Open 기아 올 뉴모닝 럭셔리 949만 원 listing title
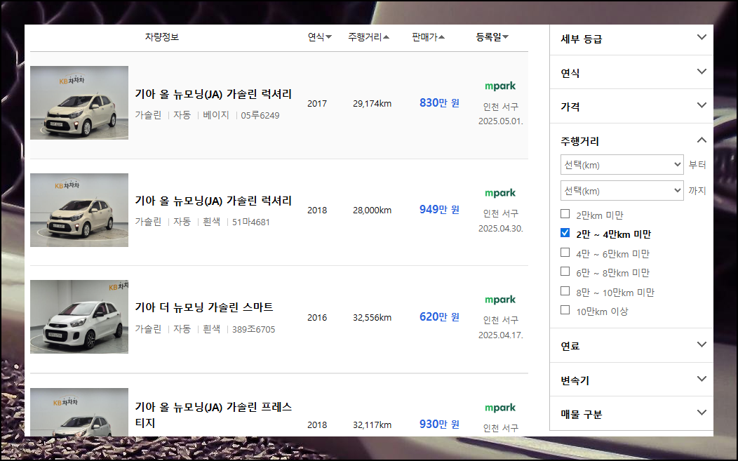 (x=213, y=201)
